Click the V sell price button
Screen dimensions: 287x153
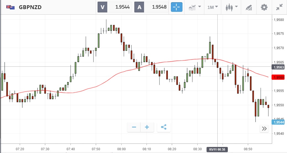[102, 7]
